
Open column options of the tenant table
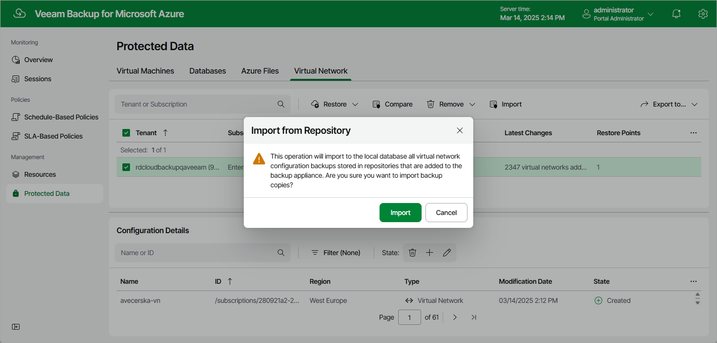[x=694, y=133]
